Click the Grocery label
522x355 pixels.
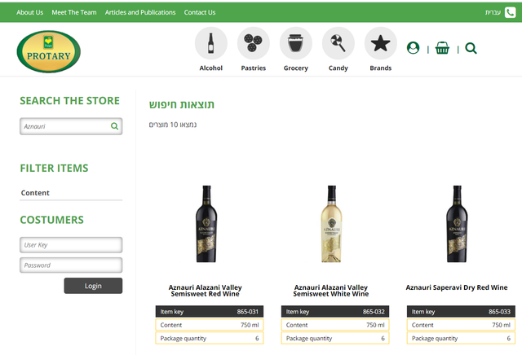point(295,68)
